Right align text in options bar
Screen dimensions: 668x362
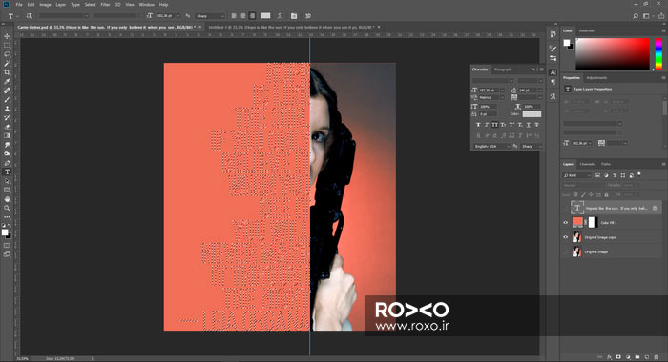pos(253,16)
